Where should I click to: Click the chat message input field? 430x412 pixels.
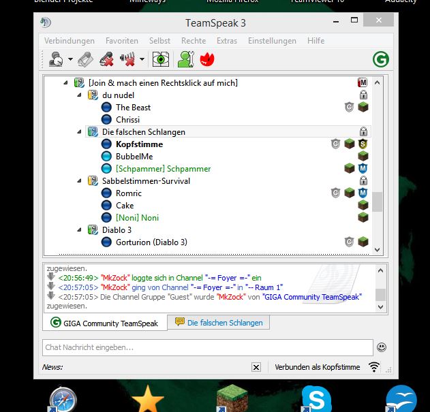click(x=207, y=347)
